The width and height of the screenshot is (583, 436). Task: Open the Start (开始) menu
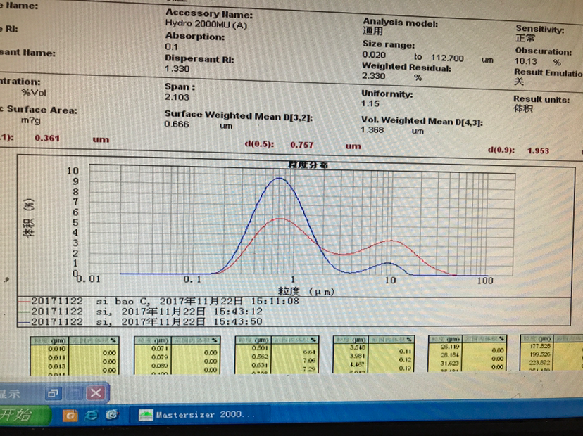23,415
